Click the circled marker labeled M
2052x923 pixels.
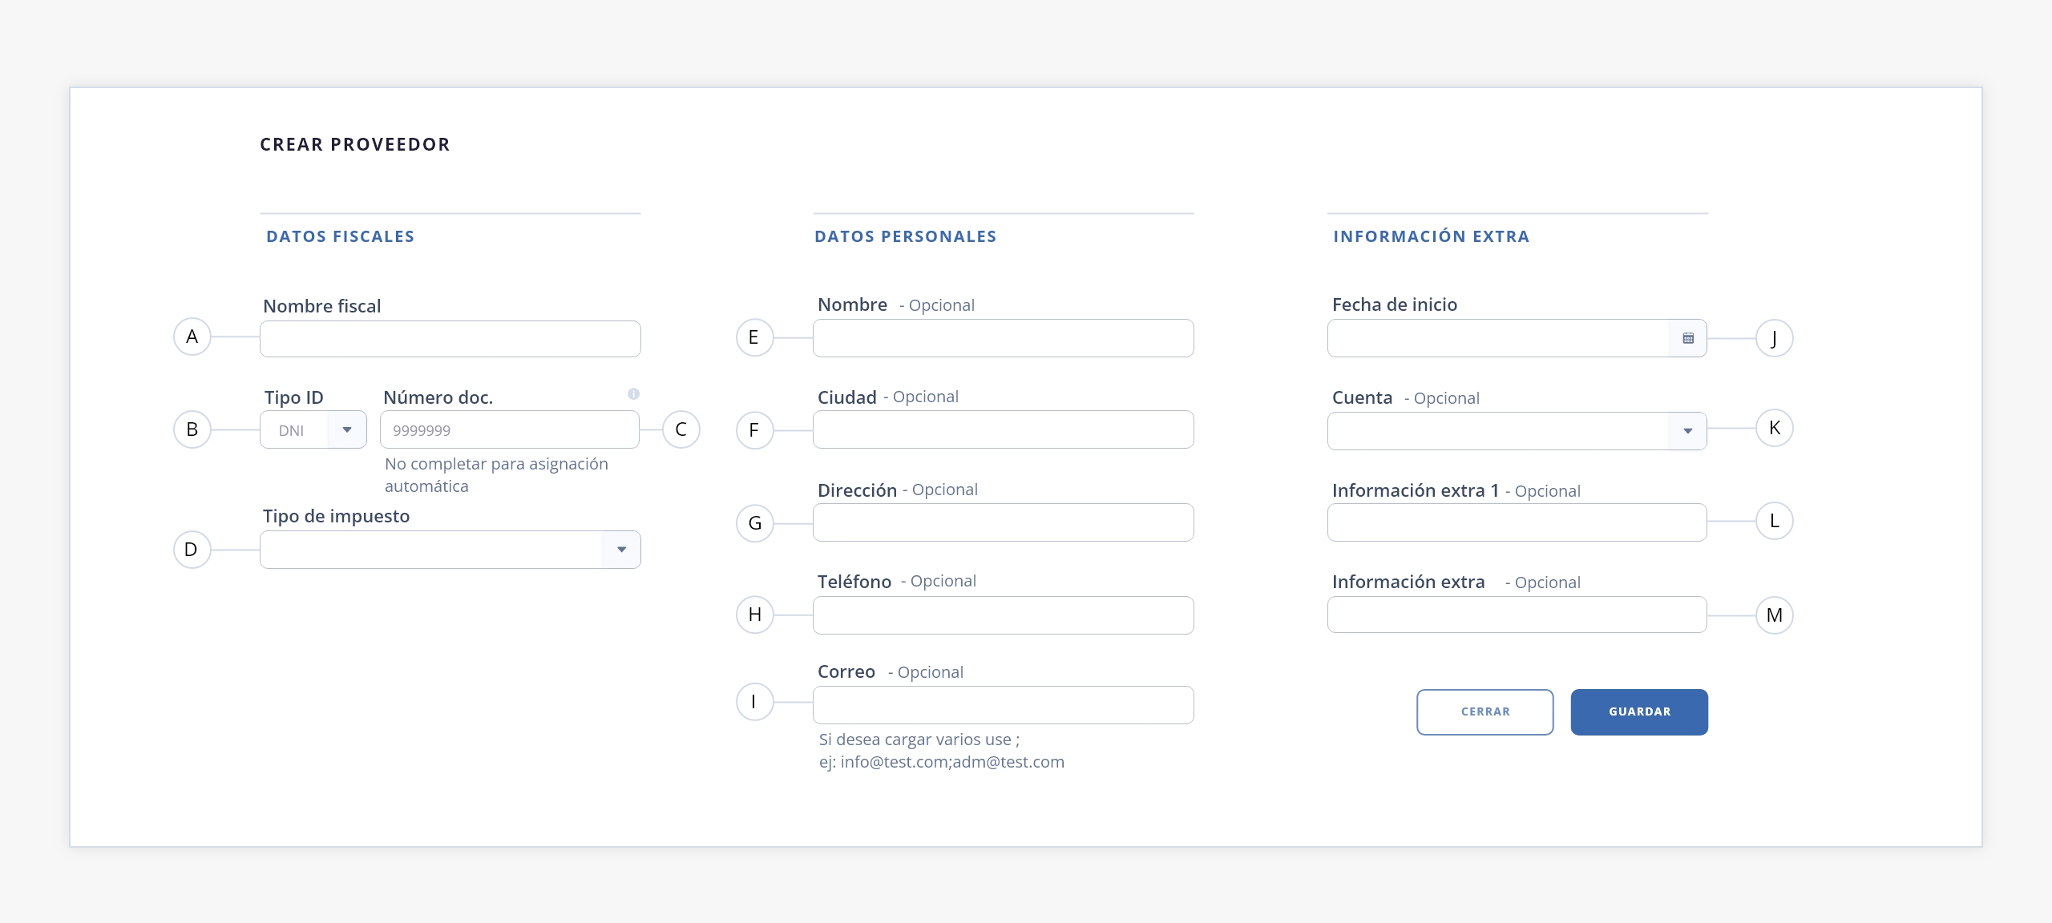pyautogui.click(x=1775, y=615)
